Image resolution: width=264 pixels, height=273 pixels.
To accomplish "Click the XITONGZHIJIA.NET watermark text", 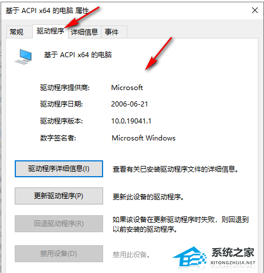I will coord(233,263).
